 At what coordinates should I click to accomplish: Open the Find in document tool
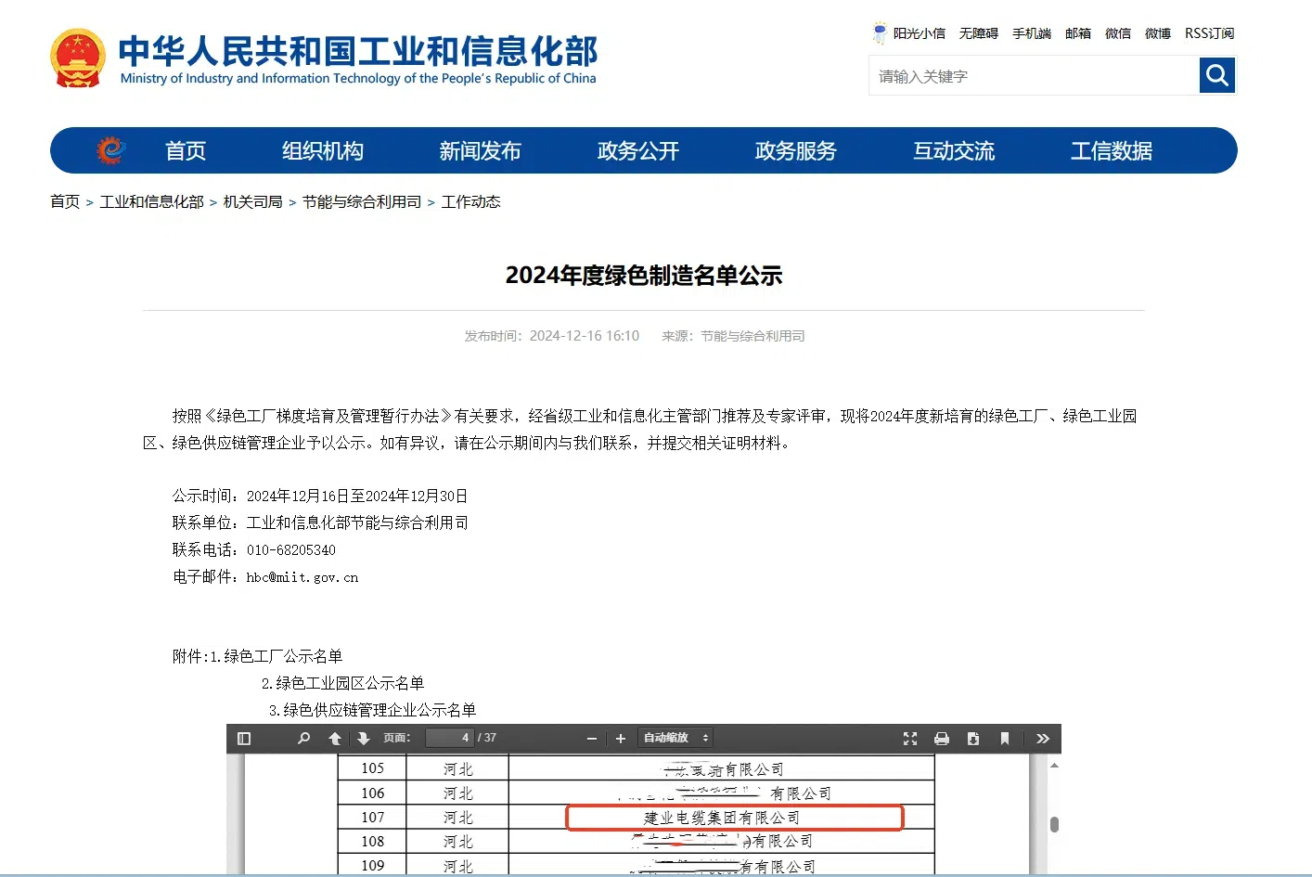coord(303,738)
